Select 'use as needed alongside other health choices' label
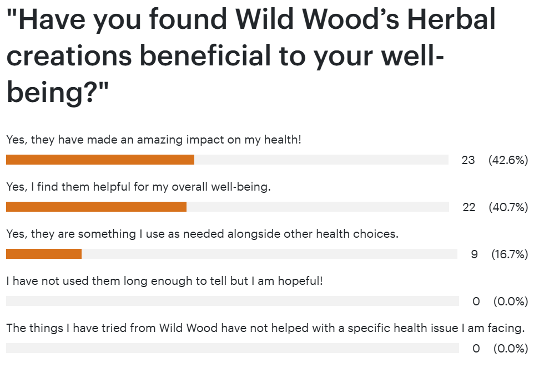Image resolution: width=549 pixels, height=368 pixels. click(x=203, y=234)
